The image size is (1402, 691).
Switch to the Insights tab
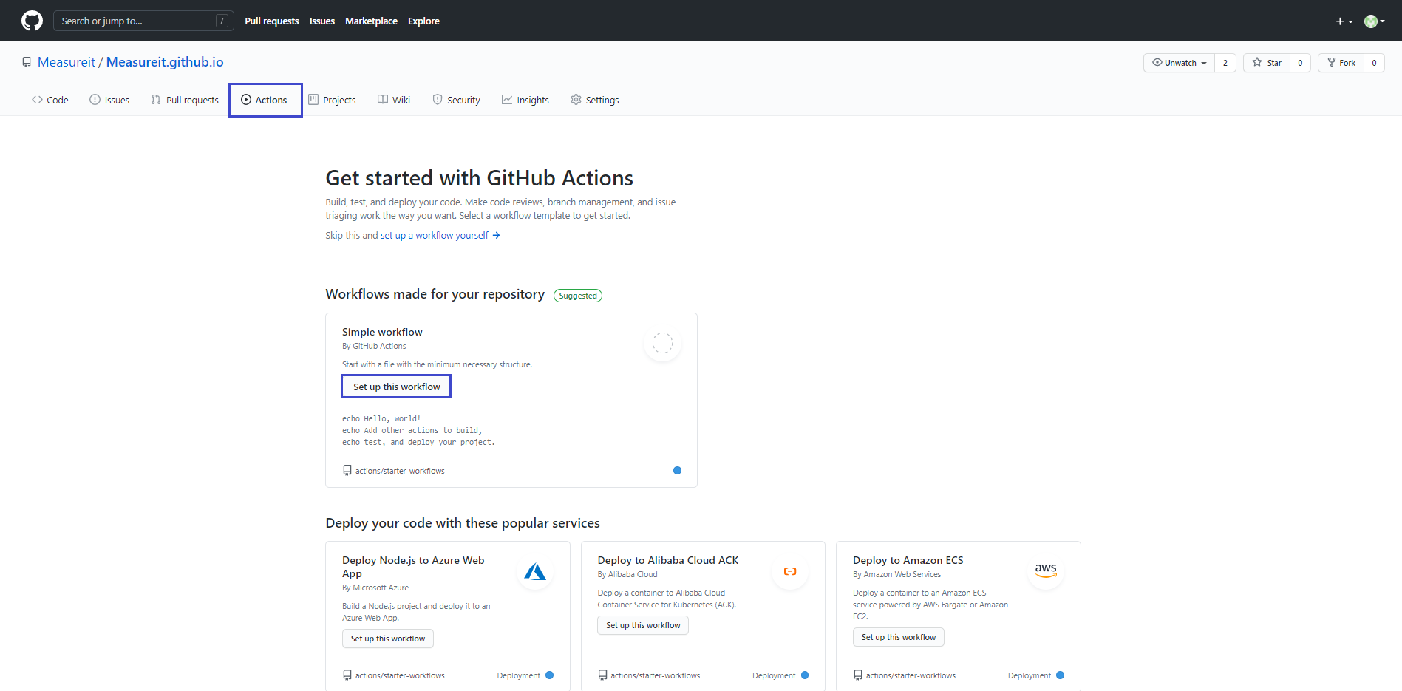[525, 100]
